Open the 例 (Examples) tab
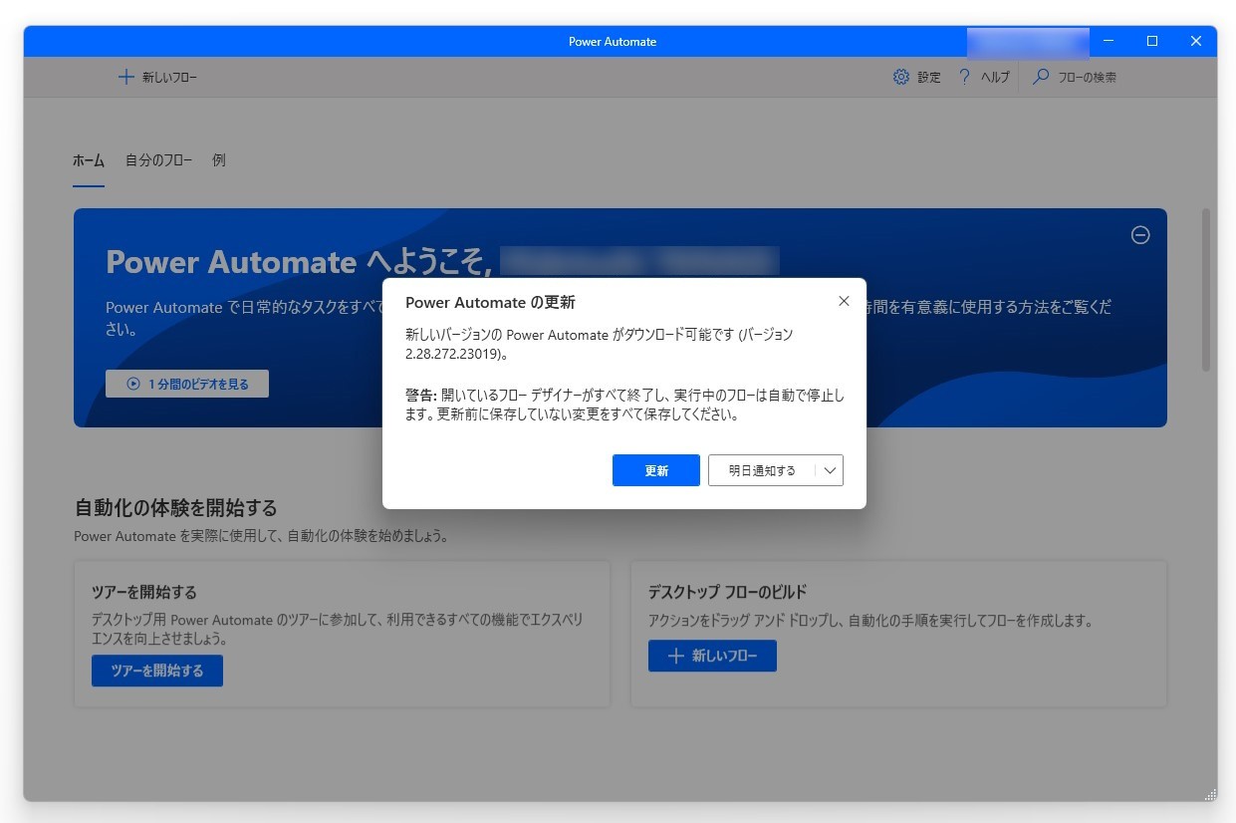This screenshot has height=823, width=1236. 217,159
